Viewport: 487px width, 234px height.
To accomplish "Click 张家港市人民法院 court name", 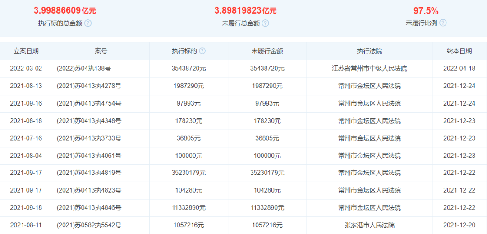I will pyautogui.click(x=369, y=225).
